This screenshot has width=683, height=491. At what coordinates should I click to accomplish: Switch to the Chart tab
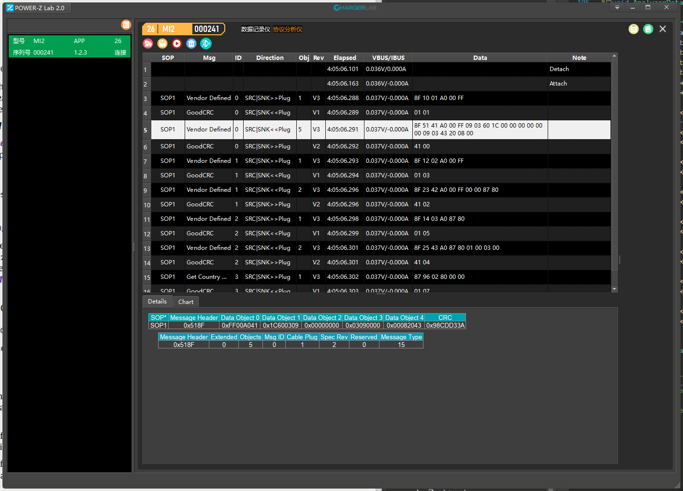click(x=186, y=302)
